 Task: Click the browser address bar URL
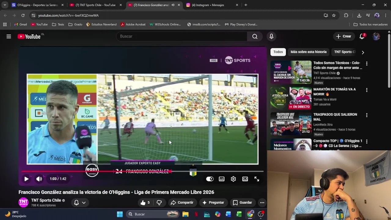coord(68,15)
